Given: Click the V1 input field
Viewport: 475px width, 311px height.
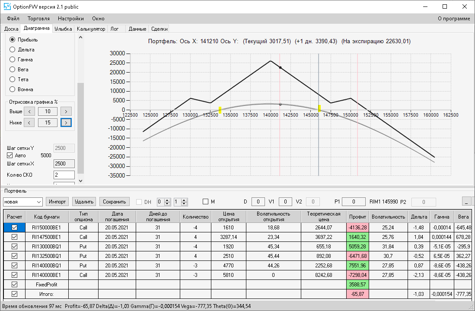Looking at the screenshot, I should point(285,202).
